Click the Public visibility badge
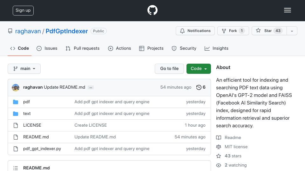 coord(98,31)
